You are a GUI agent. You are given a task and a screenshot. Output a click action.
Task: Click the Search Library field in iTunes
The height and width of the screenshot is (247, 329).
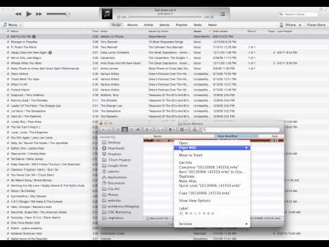pyautogui.click(x=298, y=14)
